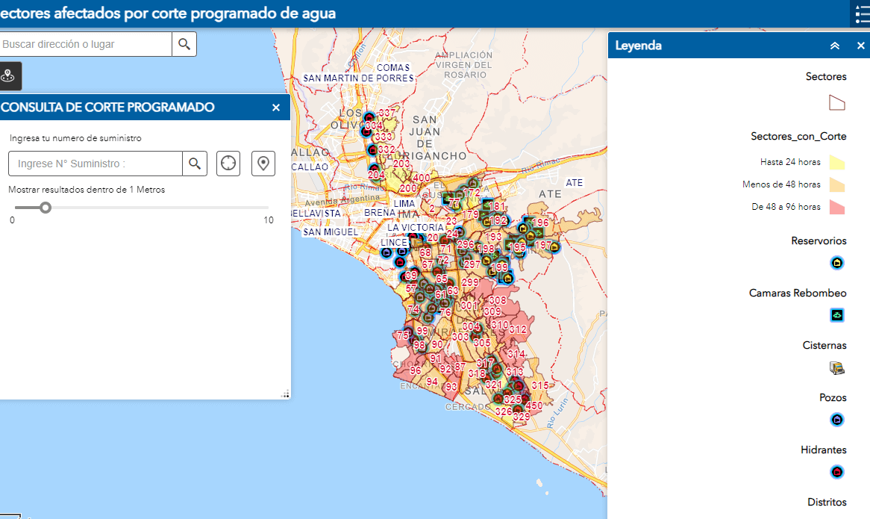
Task: Click the Cisternas truck legend icon
Action: point(837,367)
